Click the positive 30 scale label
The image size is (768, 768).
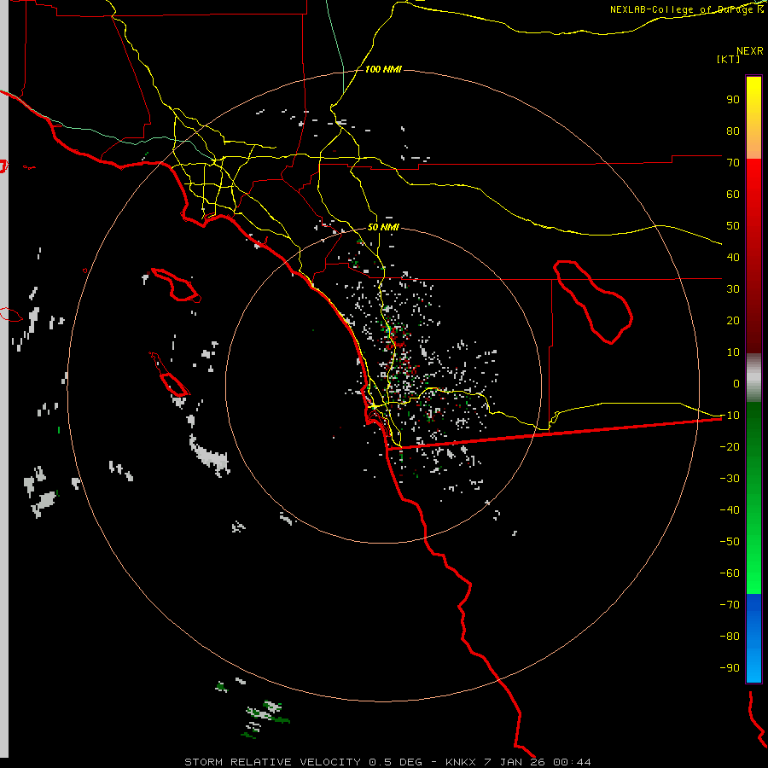[x=733, y=289]
